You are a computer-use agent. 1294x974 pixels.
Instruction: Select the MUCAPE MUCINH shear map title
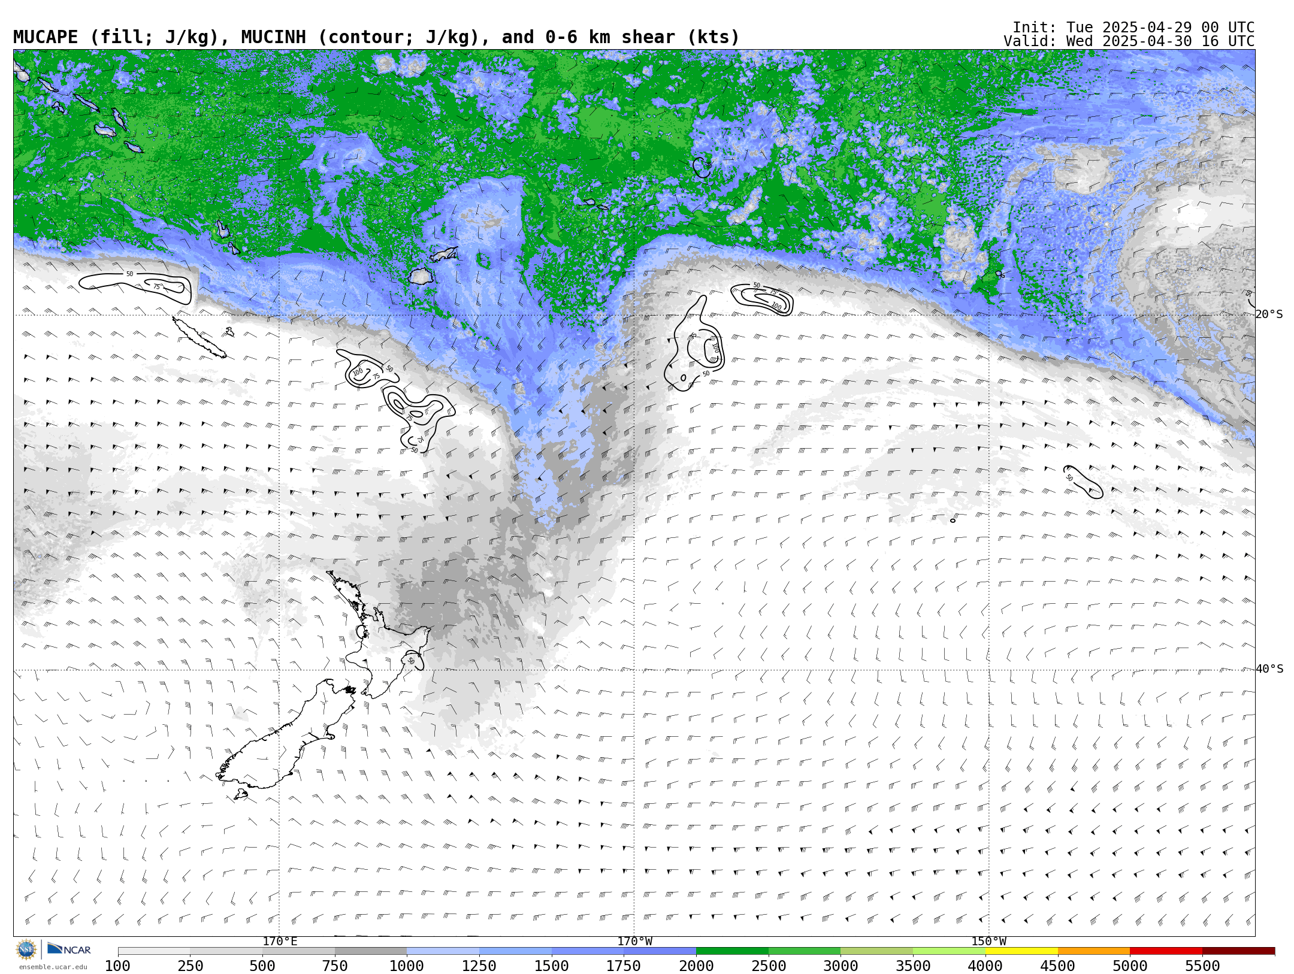pyautogui.click(x=376, y=37)
